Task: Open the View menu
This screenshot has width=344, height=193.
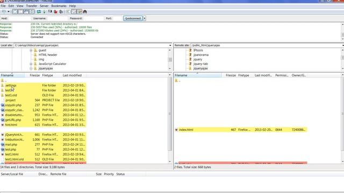Action: 20,6
